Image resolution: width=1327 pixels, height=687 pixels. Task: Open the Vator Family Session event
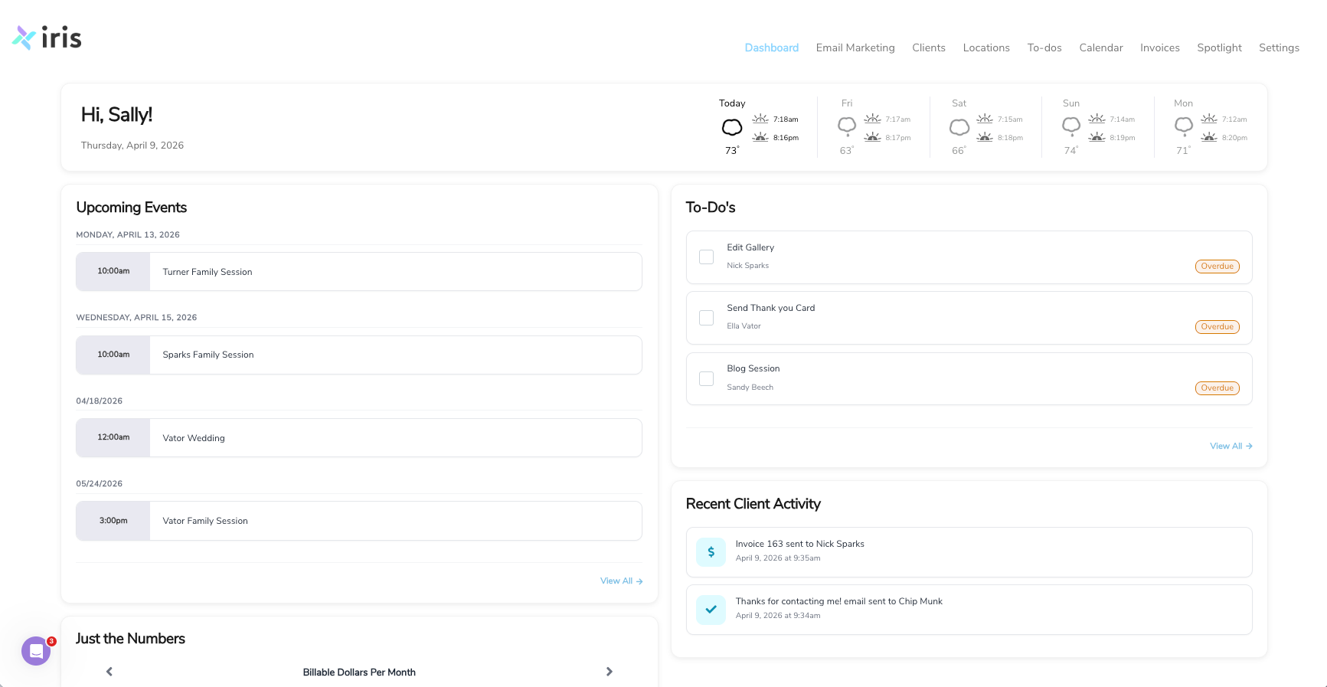coord(359,521)
